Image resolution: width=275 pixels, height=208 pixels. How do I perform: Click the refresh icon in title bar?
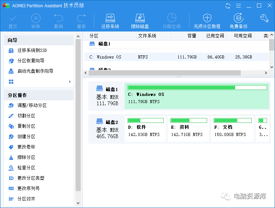coord(228,6)
